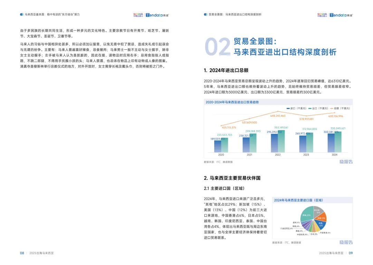The image size is (373, 265).
Task: Click x-axis year label 2021
Action: click(x=249, y=155)
